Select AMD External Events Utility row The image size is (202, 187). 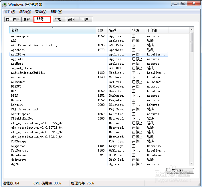[89, 45]
